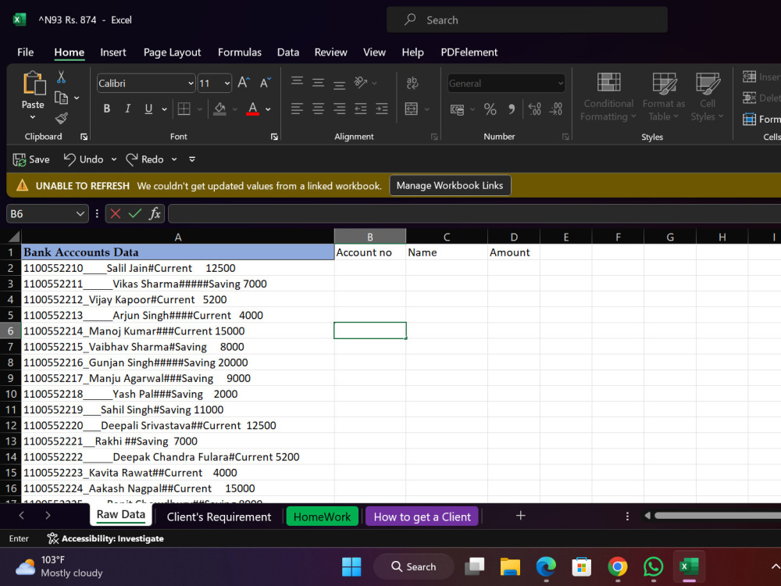Image resolution: width=781 pixels, height=586 pixels.
Task: Click the Bottom Align icon
Action: (339, 84)
